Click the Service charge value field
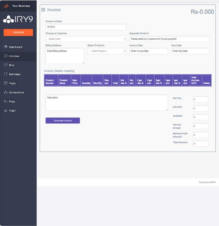The height and width of the screenshot is (226, 219). click(200, 126)
